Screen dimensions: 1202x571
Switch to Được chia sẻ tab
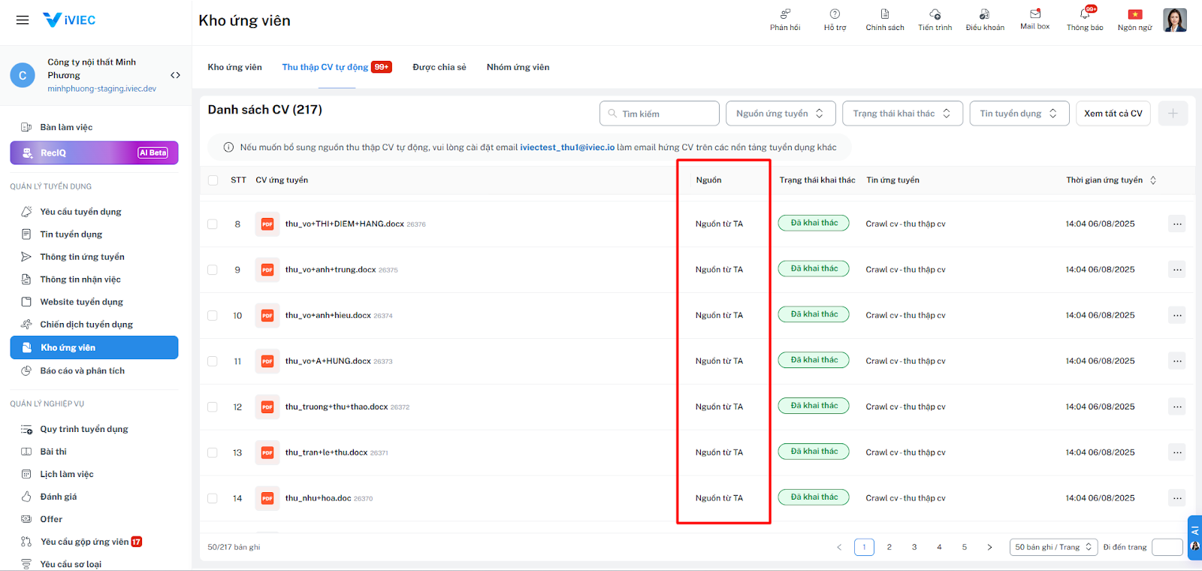(439, 68)
